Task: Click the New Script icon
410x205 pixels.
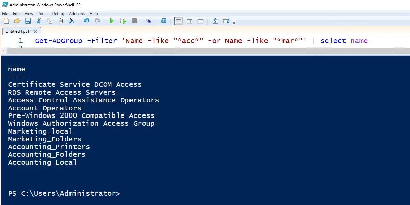Action: pyautogui.click(x=6, y=21)
